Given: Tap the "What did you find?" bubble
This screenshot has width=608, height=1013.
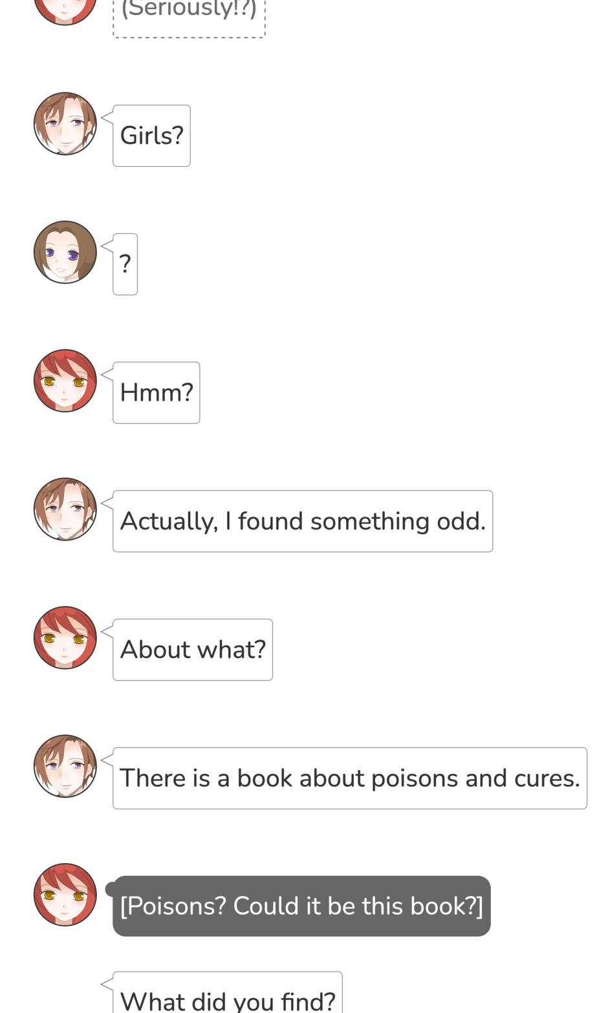Looking at the screenshot, I should pyautogui.click(x=228, y=992).
